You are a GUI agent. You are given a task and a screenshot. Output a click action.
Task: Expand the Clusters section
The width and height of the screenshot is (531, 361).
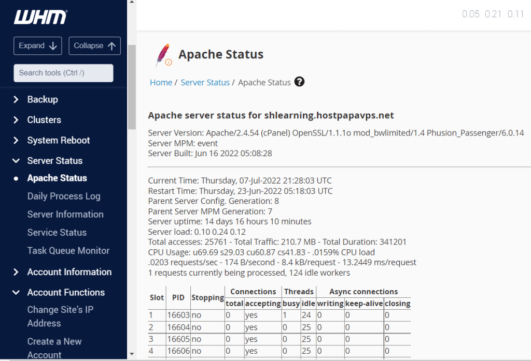coord(15,119)
